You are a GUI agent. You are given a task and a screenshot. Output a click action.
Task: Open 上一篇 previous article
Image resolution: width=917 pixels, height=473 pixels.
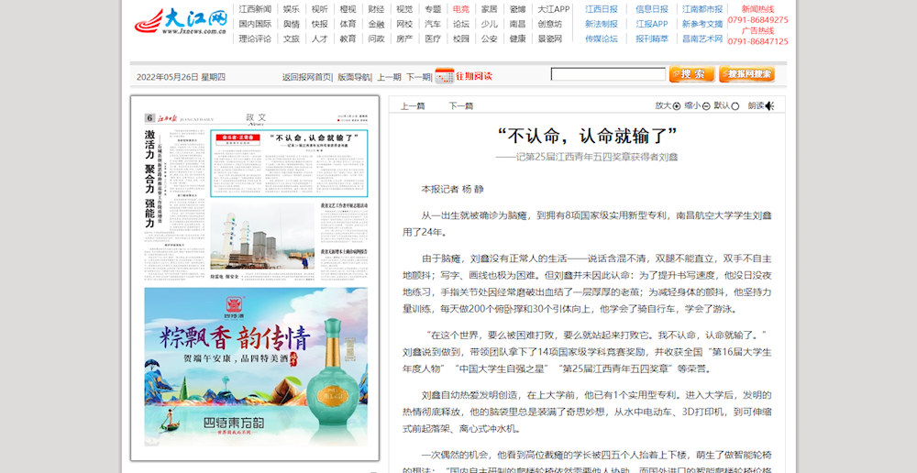413,106
